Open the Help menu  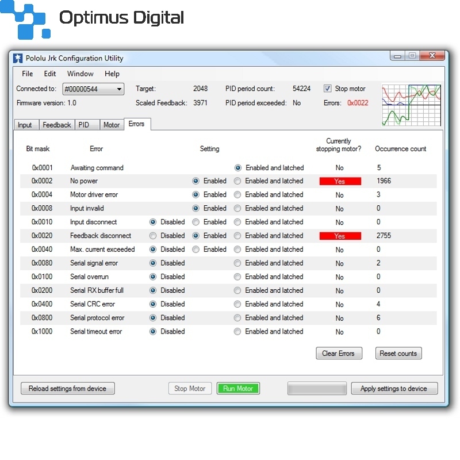(112, 74)
